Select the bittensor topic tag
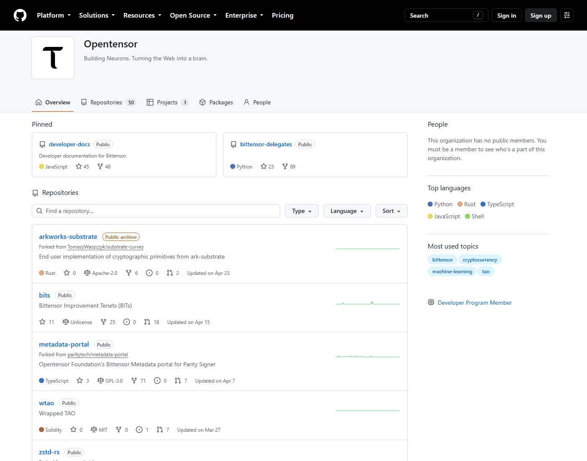The image size is (587, 461). coord(443,260)
